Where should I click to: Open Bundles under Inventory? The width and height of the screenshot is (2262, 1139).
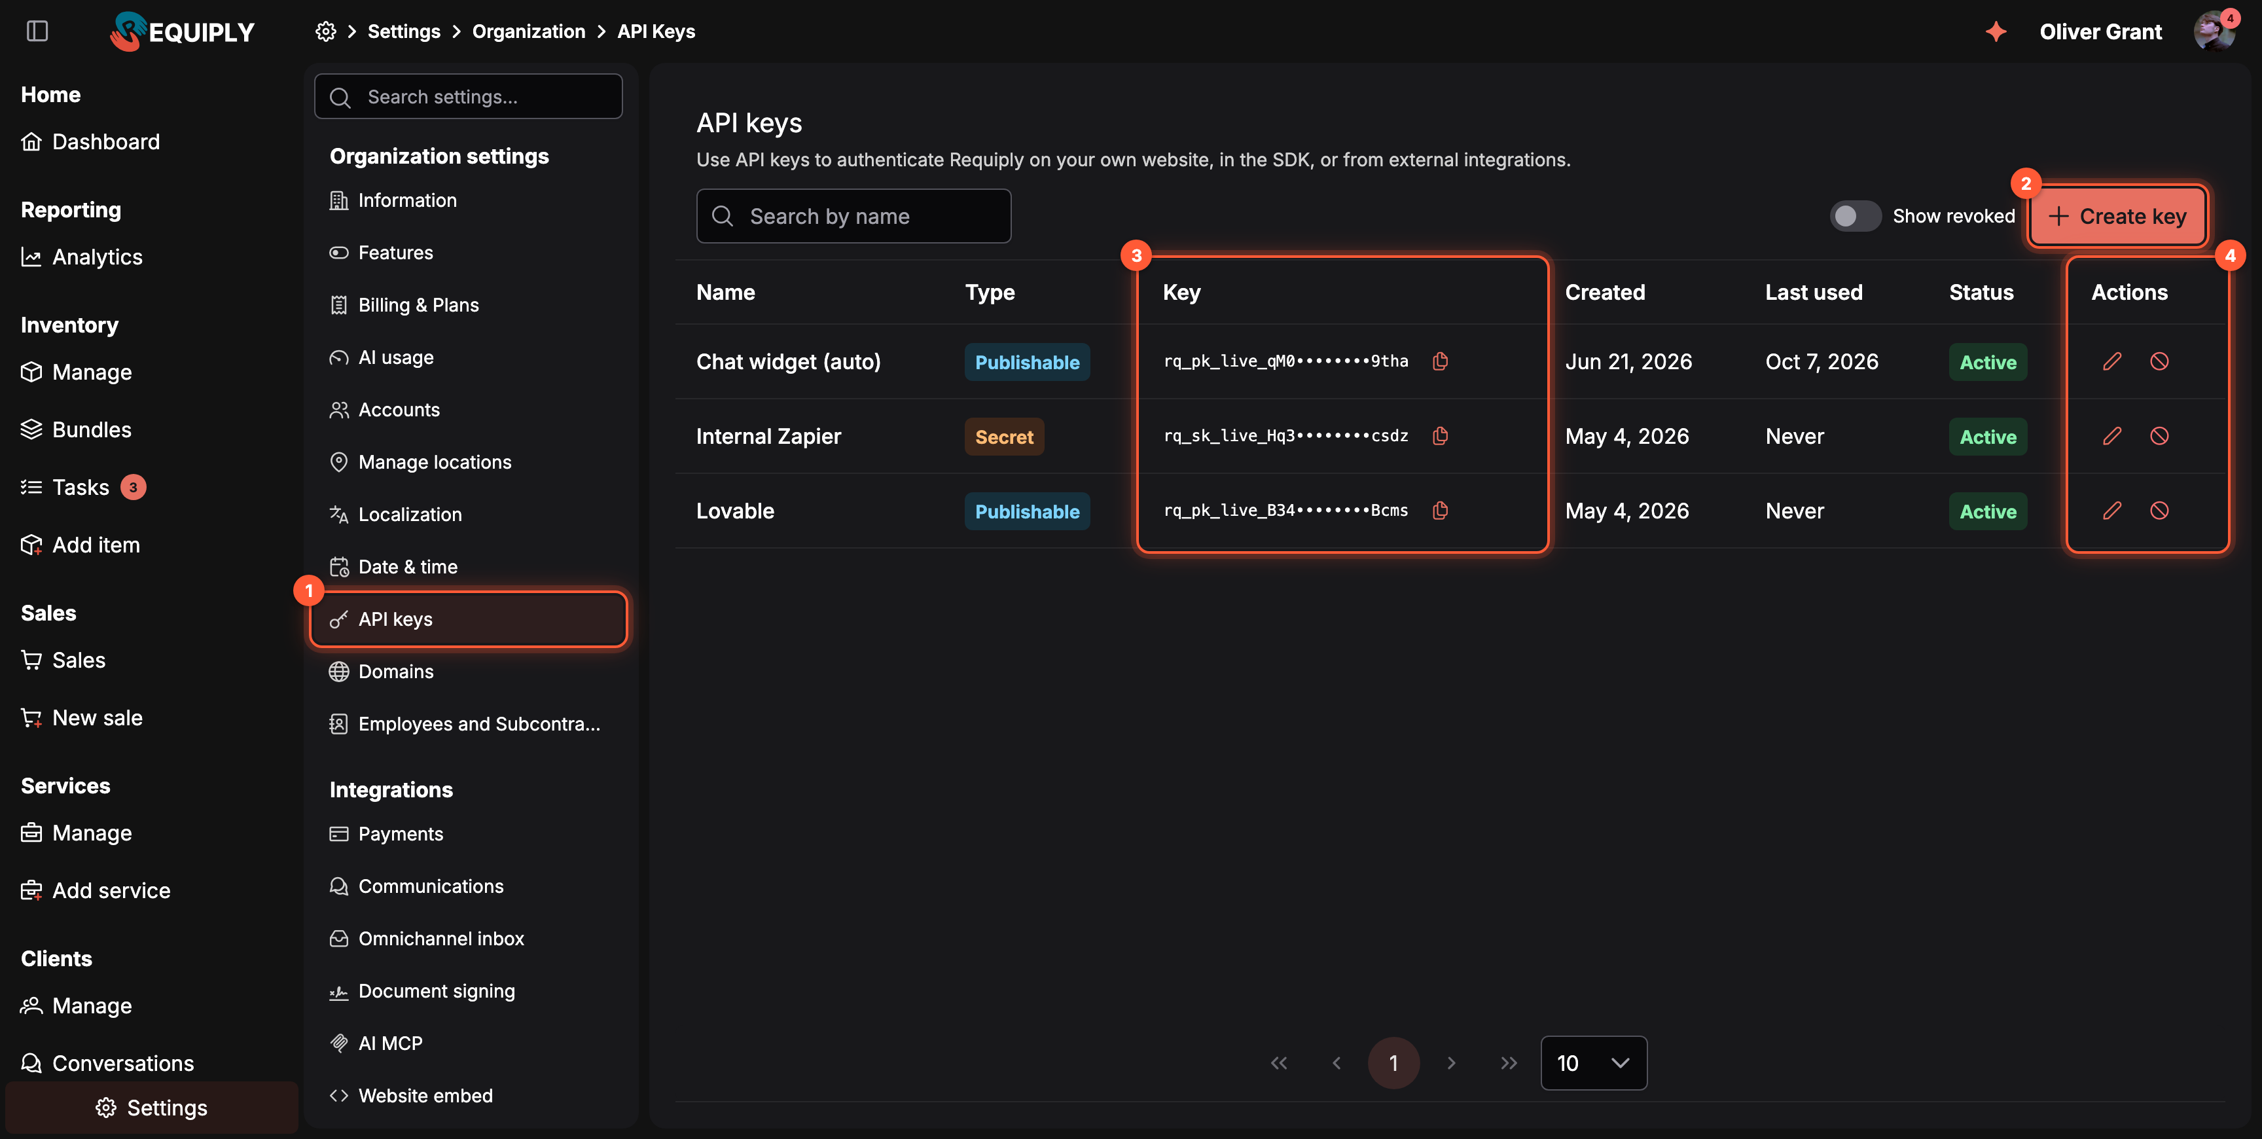77,429
